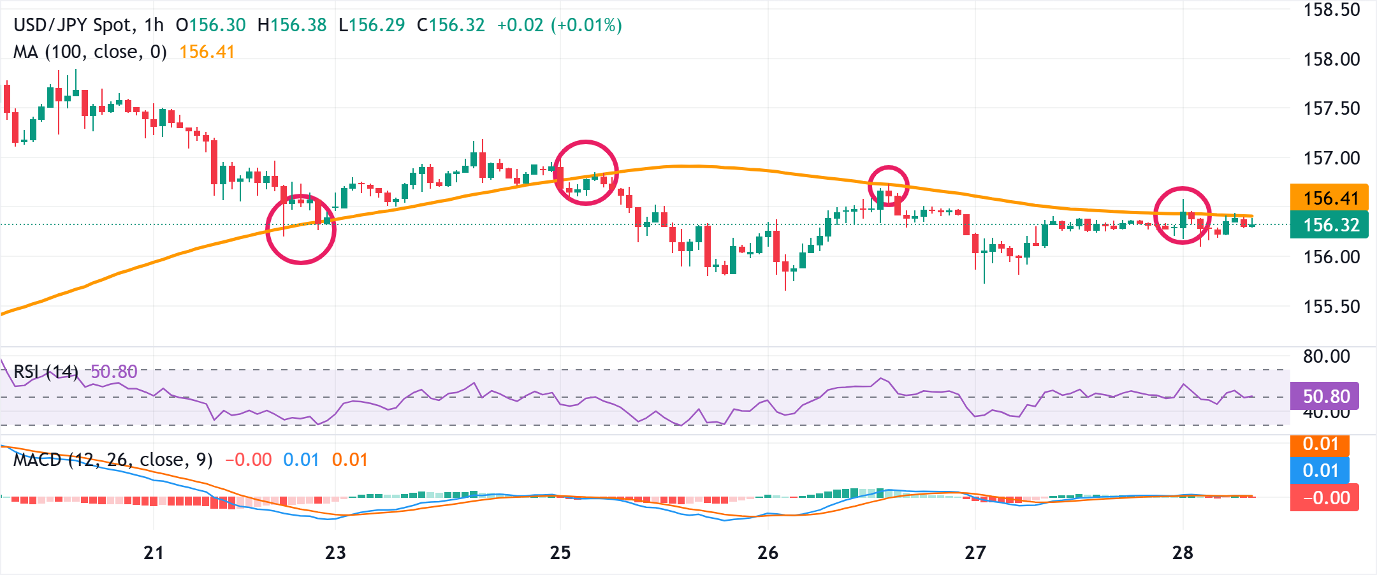Click the orange MA value 156.41 in legend
The image size is (1377, 575).
point(207,52)
